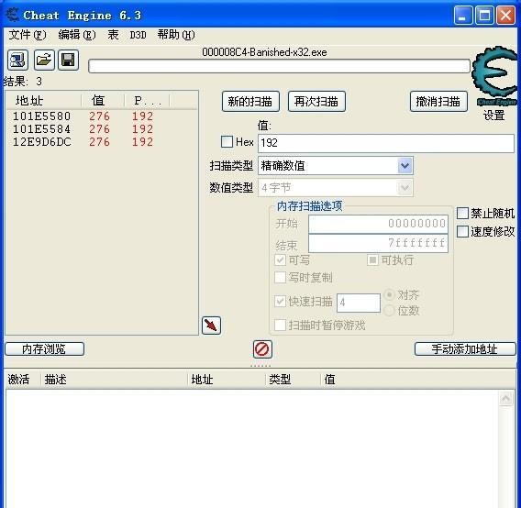Click the address list scroll up arrow

pyautogui.click(x=505, y=398)
